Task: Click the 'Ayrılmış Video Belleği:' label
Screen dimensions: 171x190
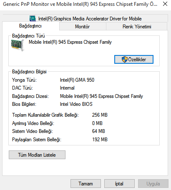Action: 33,123
